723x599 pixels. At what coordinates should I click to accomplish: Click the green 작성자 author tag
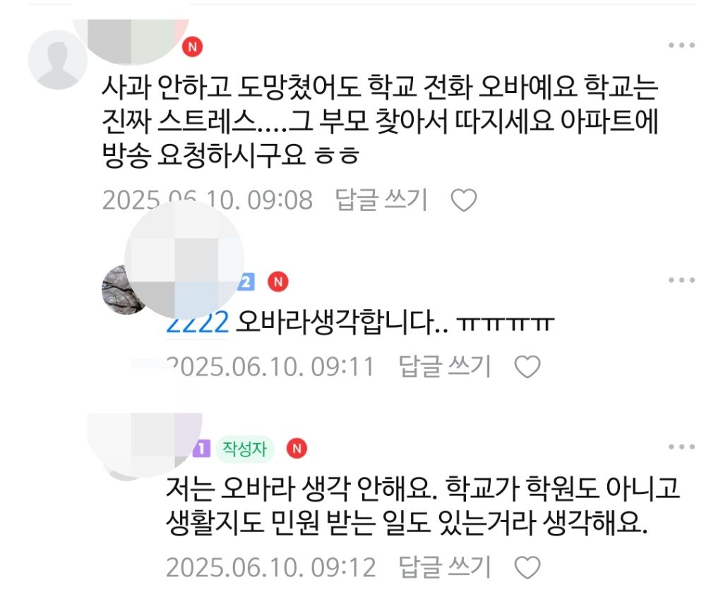[245, 449]
